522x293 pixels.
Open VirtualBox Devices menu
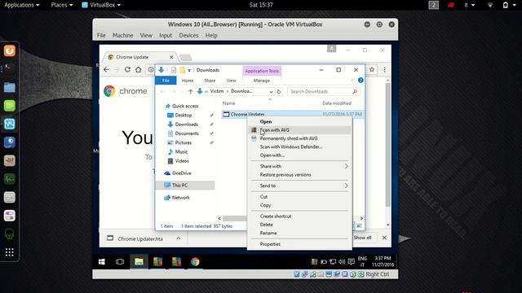pos(188,35)
